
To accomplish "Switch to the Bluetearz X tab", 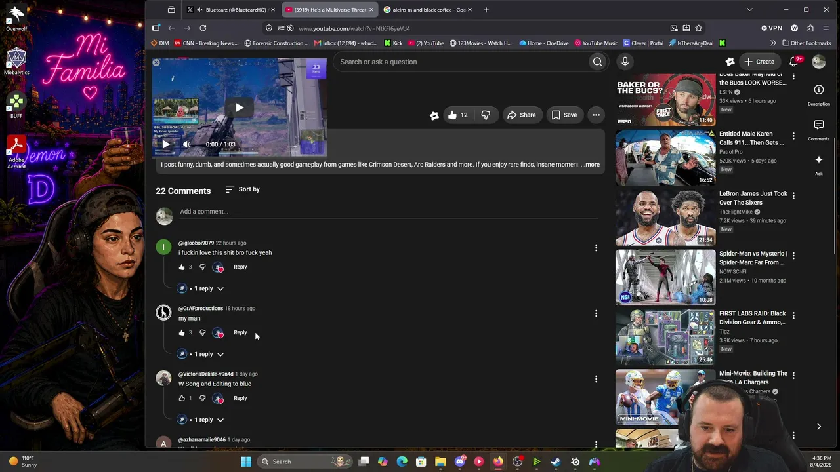I will click(230, 10).
